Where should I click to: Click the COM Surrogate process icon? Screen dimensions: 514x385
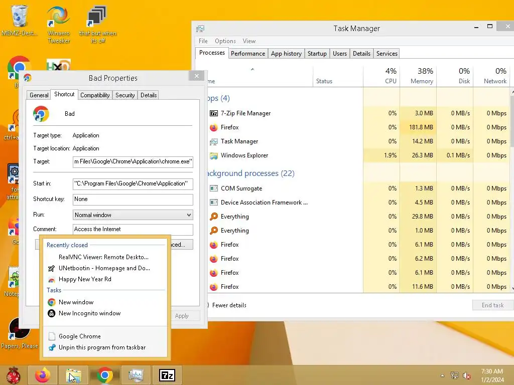[214, 188]
